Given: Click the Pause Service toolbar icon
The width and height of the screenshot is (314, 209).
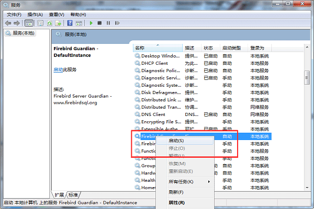Looking at the screenshot, I should (108, 24).
